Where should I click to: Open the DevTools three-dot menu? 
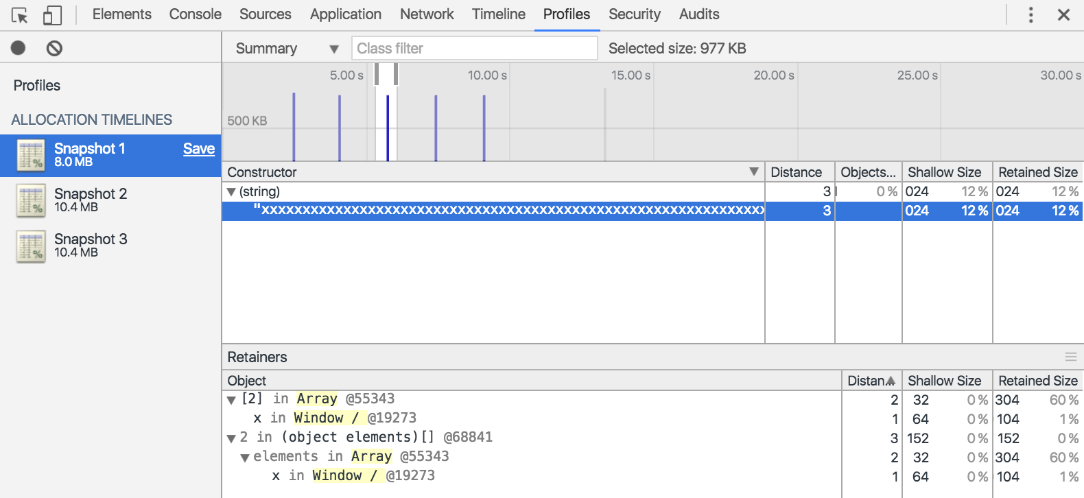1030,15
